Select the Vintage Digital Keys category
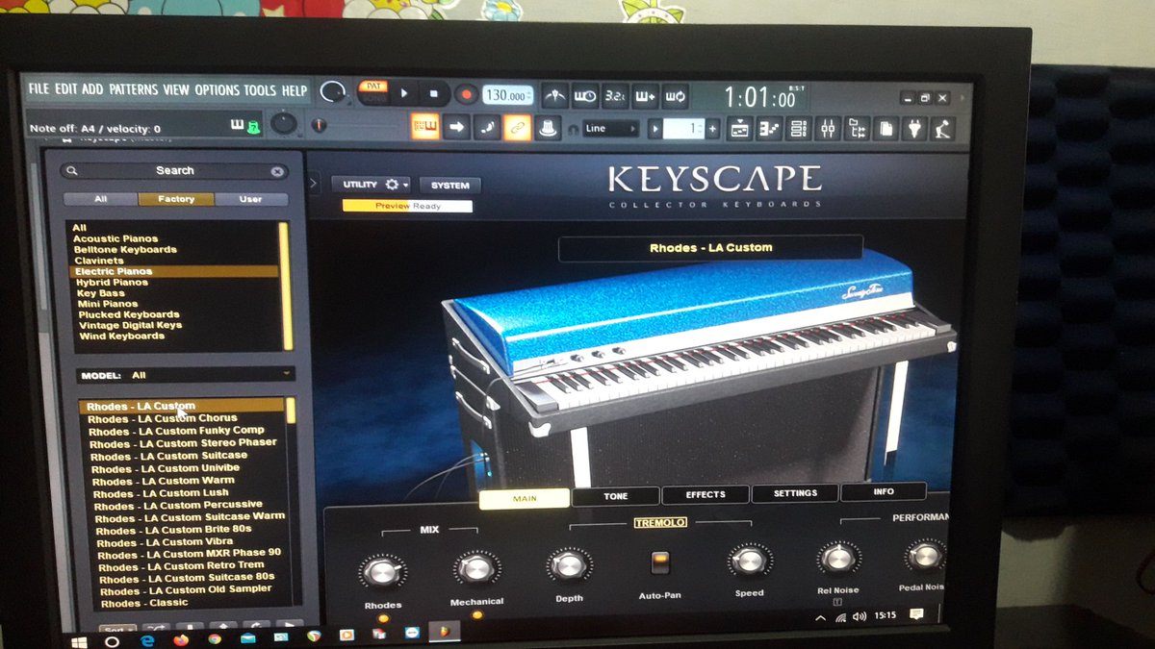The width and height of the screenshot is (1155, 649). tap(129, 325)
